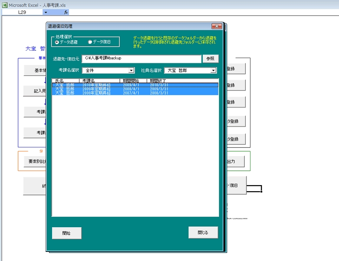
Task: Click the backup path input field
Action: point(142,59)
